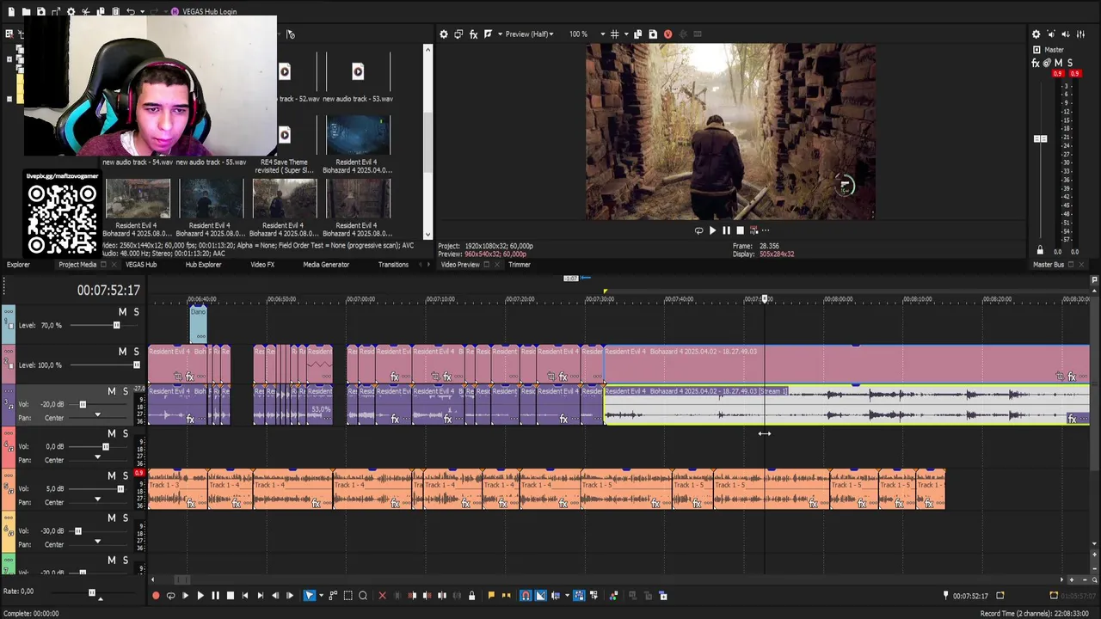Switch to the VEGAS Hub tab

point(141,265)
